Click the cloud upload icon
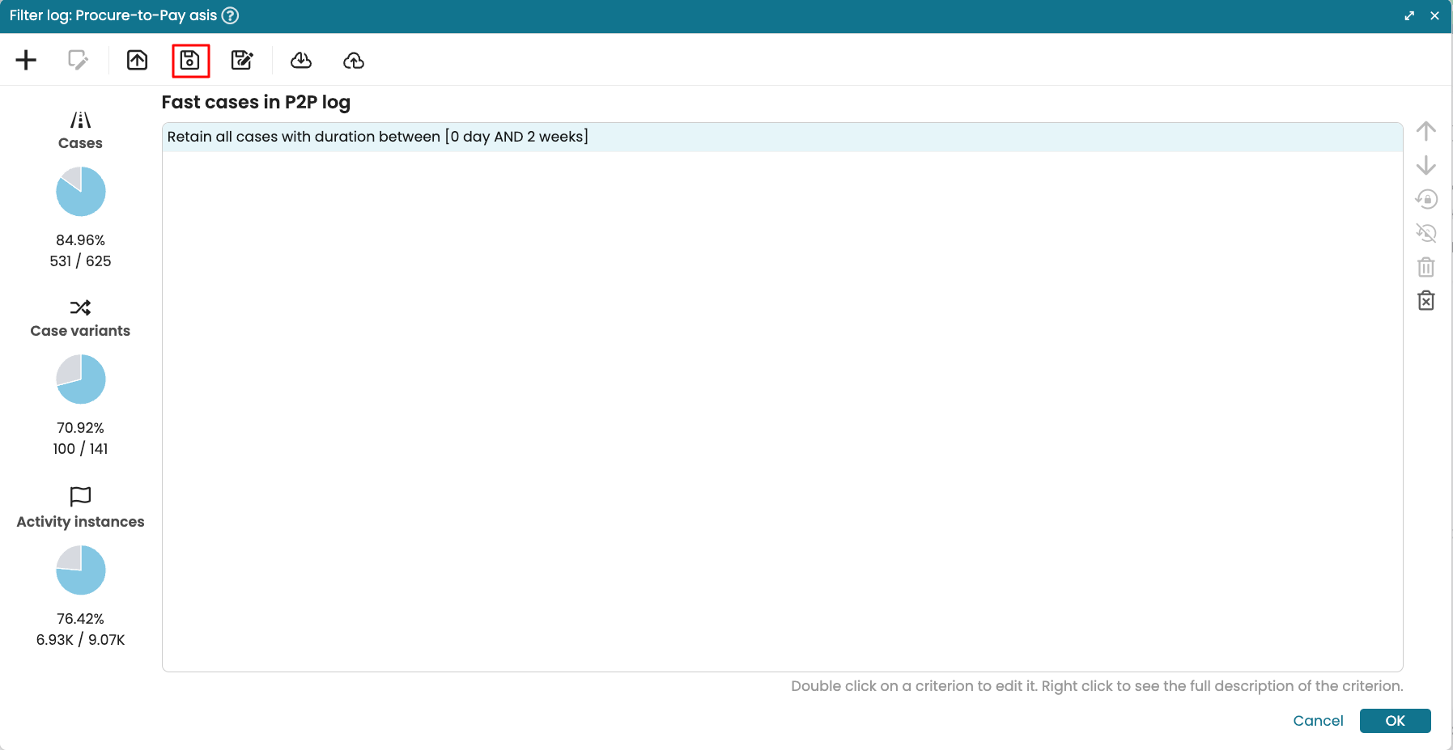This screenshot has height=750, width=1453. (x=354, y=61)
